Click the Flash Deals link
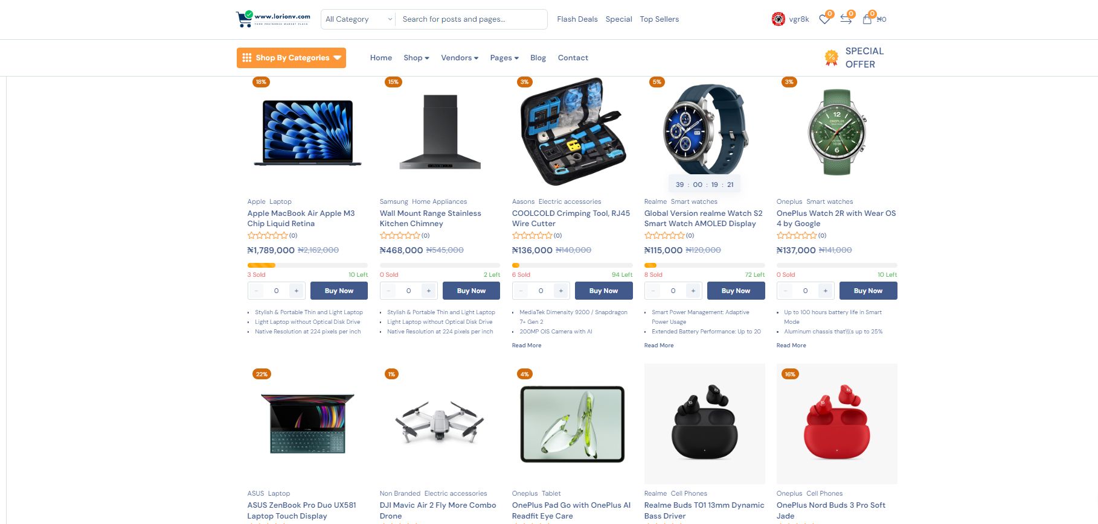This screenshot has width=1098, height=524. click(577, 19)
